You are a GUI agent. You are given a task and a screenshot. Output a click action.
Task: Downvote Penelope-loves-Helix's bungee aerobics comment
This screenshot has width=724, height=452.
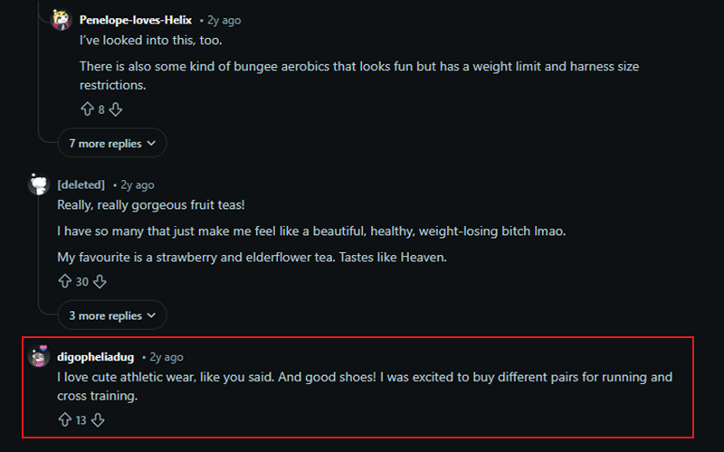point(116,109)
